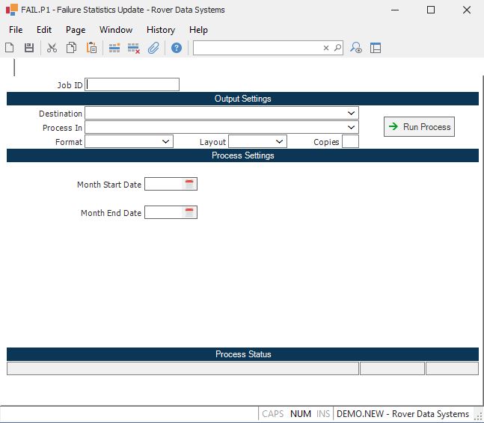Click the Save floppy disk icon
The image size is (484, 423).
pyautogui.click(x=29, y=48)
